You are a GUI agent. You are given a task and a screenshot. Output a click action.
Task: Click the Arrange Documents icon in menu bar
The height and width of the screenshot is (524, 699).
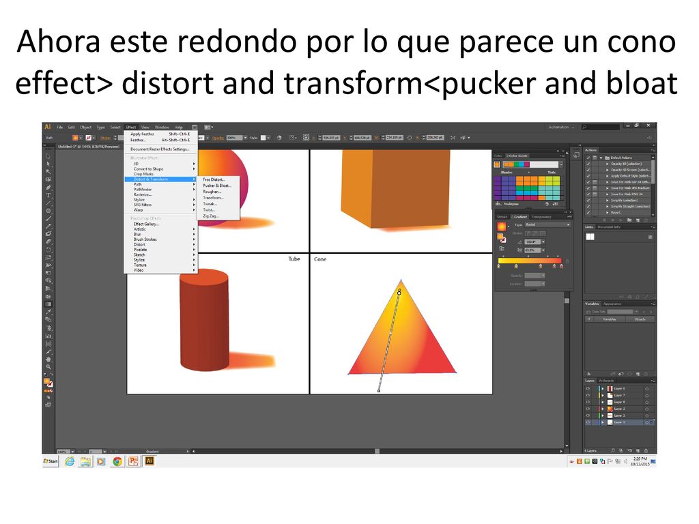tap(208, 128)
